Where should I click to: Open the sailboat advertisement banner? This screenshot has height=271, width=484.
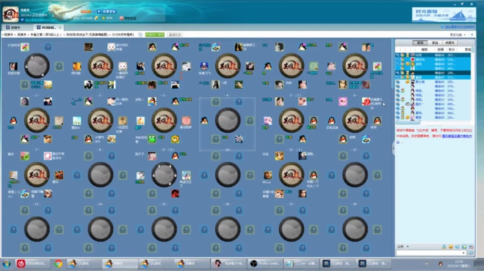(x=443, y=15)
